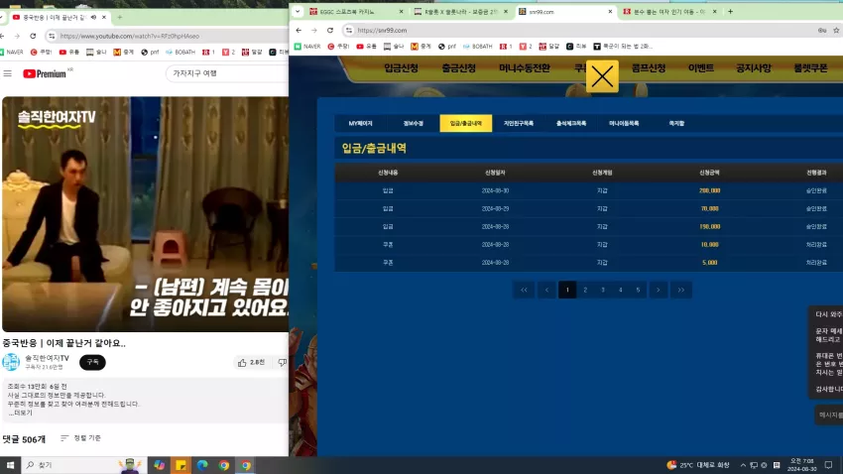Jump to last page with >> arrow
The height and width of the screenshot is (474, 843).
point(681,291)
